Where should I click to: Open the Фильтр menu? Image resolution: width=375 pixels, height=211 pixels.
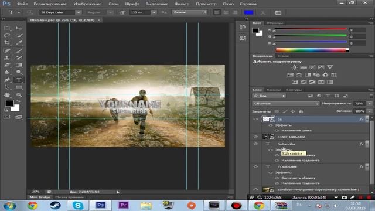[182, 4]
